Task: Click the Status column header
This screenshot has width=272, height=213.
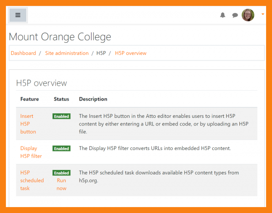Action: pos(61,99)
